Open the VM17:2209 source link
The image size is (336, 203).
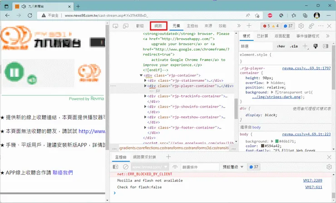pyautogui.click(x=312, y=180)
